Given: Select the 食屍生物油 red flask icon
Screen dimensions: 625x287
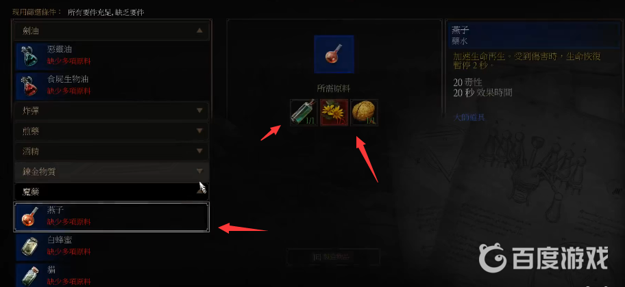Looking at the screenshot, I should 30,86.
